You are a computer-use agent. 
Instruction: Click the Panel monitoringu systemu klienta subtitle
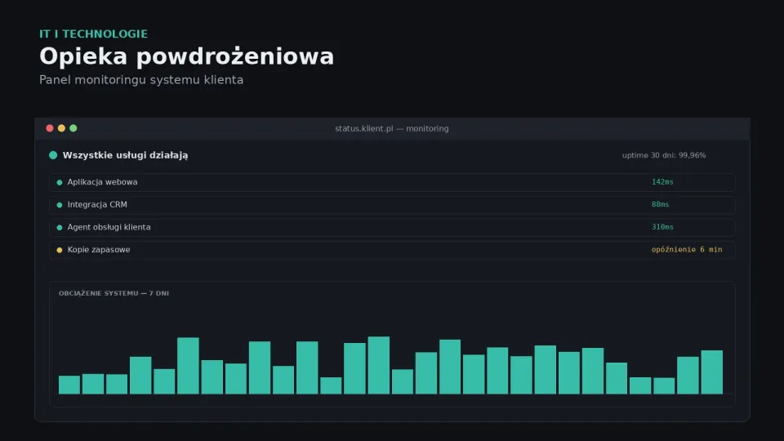pyautogui.click(x=141, y=80)
